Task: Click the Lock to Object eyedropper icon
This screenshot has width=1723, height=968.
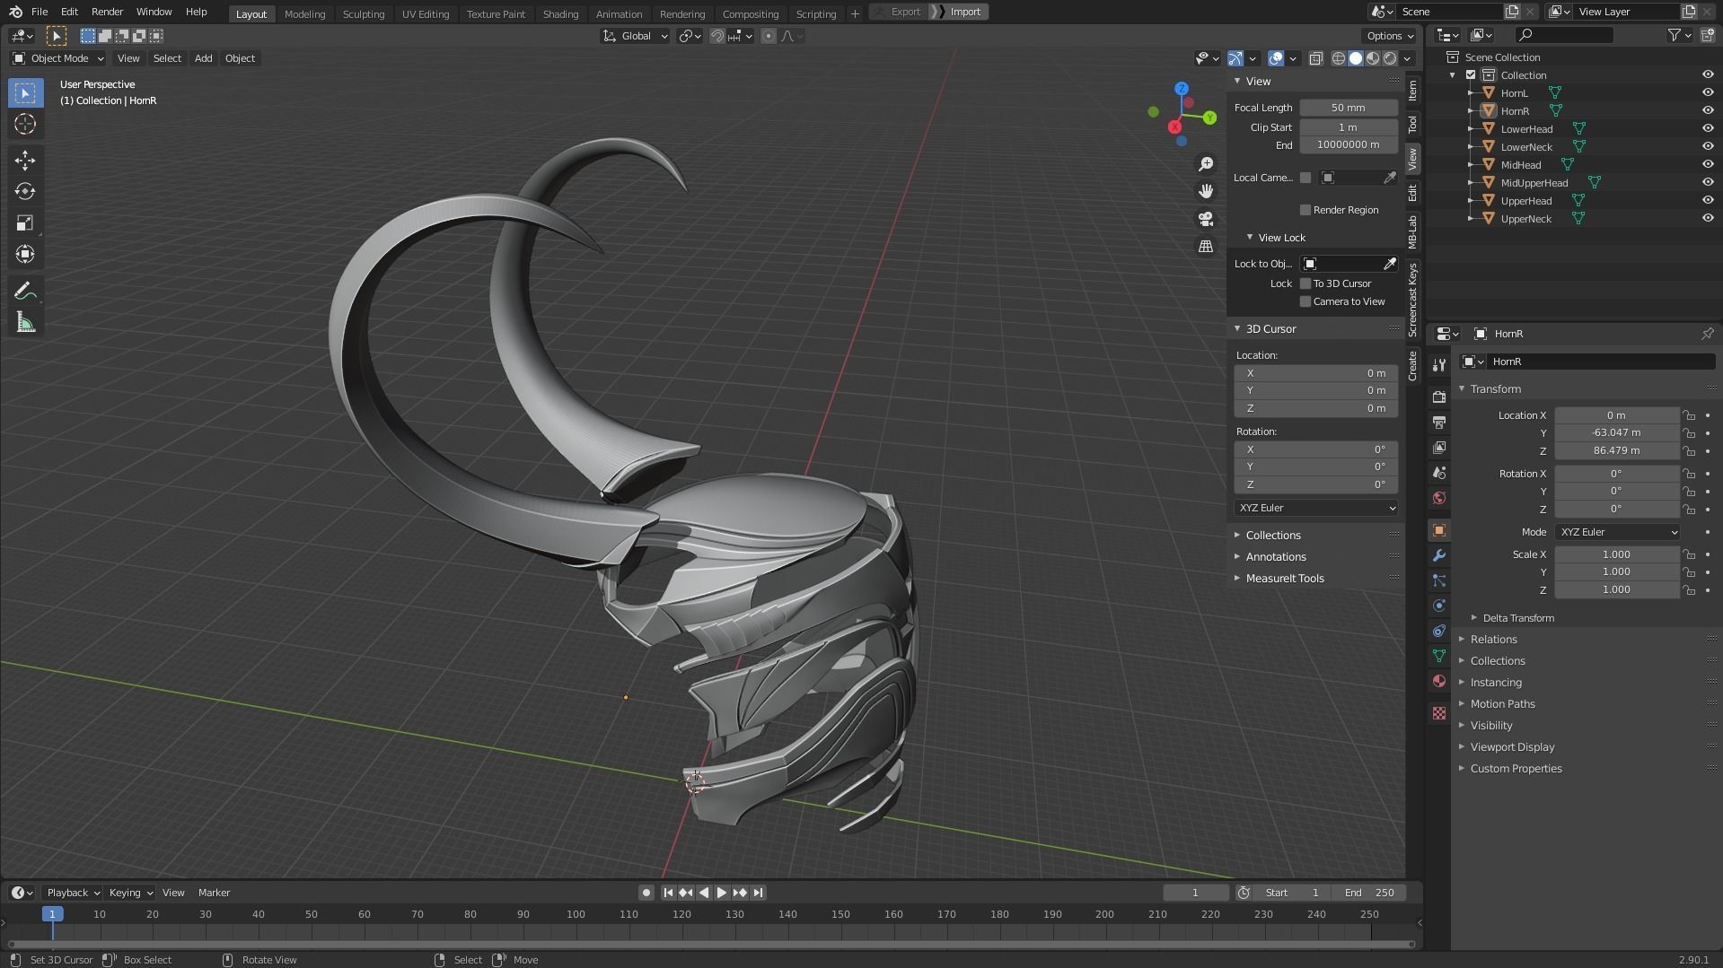Action: (x=1389, y=264)
